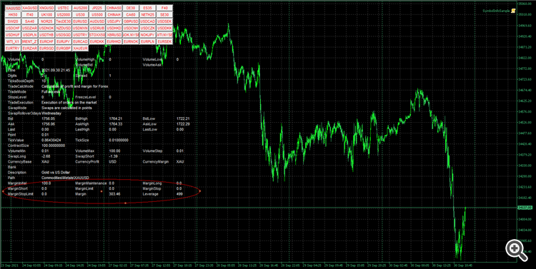This screenshot has width=536, height=269.
Task: Choose the NOKJPY pair button
Action: pyautogui.click(x=147, y=35)
